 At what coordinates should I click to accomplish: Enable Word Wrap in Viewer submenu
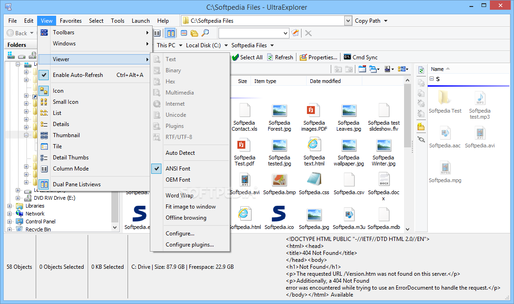tap(190, 195)
